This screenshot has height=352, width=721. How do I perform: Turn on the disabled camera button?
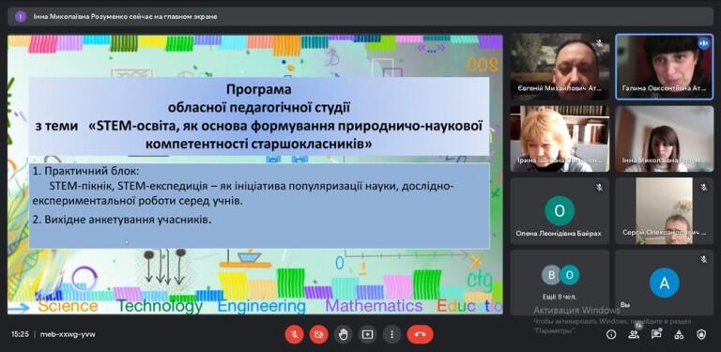(x=318, y=334)
